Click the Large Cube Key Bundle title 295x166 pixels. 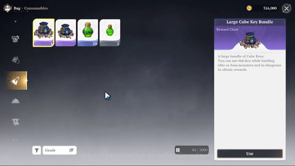[x=250, y=22]
